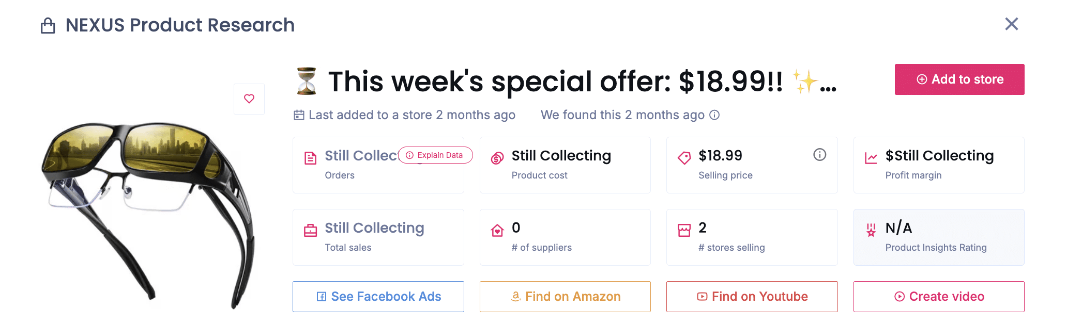This screenshot has height=324, width=1067.
Task: Click the shopping bag icon by NEXUS title
Action: (48, 26)
